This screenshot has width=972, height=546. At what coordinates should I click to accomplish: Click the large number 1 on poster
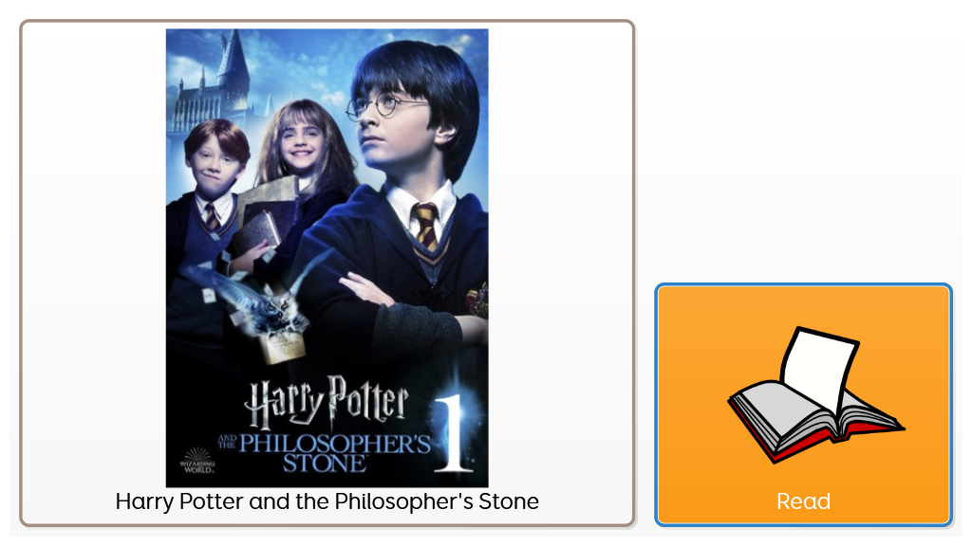point(456,433)
